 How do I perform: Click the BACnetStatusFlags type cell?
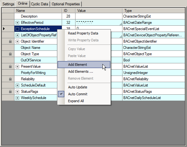coord(153,92)
